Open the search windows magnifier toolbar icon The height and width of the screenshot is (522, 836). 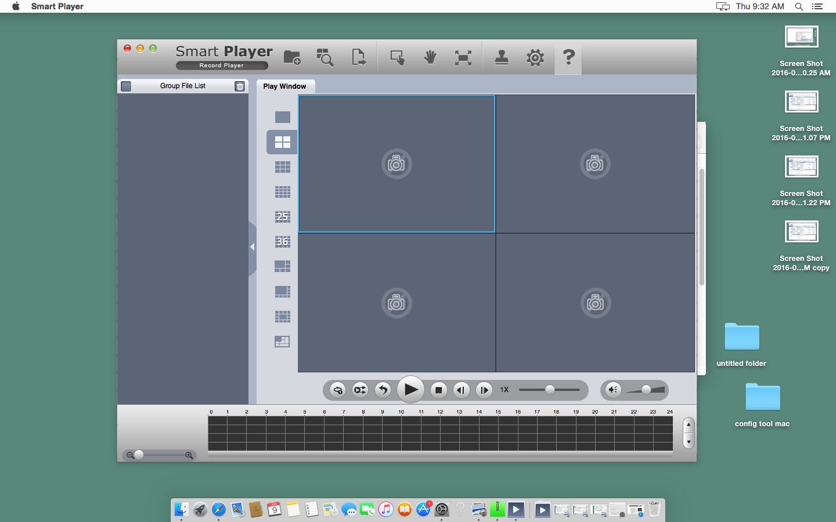pos(325,57)
